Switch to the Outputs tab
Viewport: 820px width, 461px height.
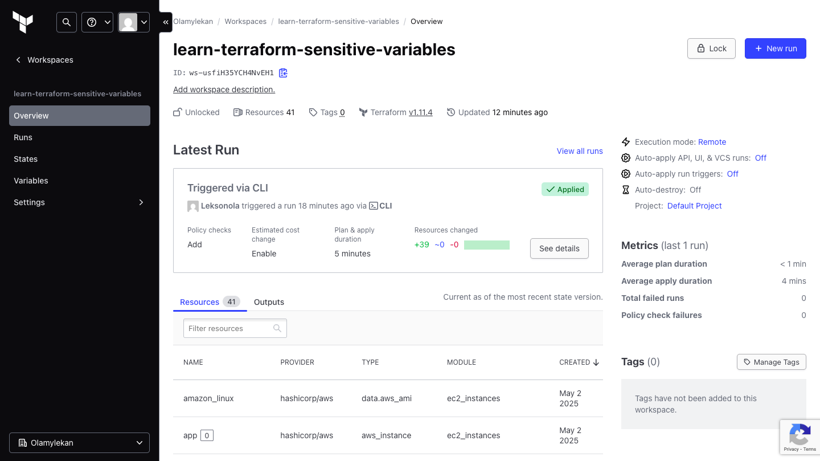(269, 302)
